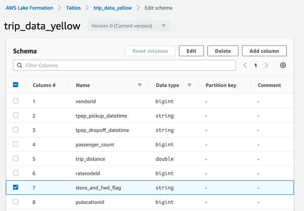Click the Edit button

tap(191, 51)
